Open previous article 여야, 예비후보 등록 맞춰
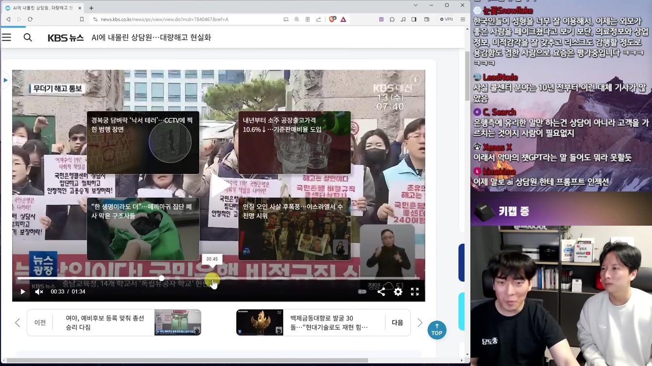Screen dimensions: 652x366 click(114, 322)
